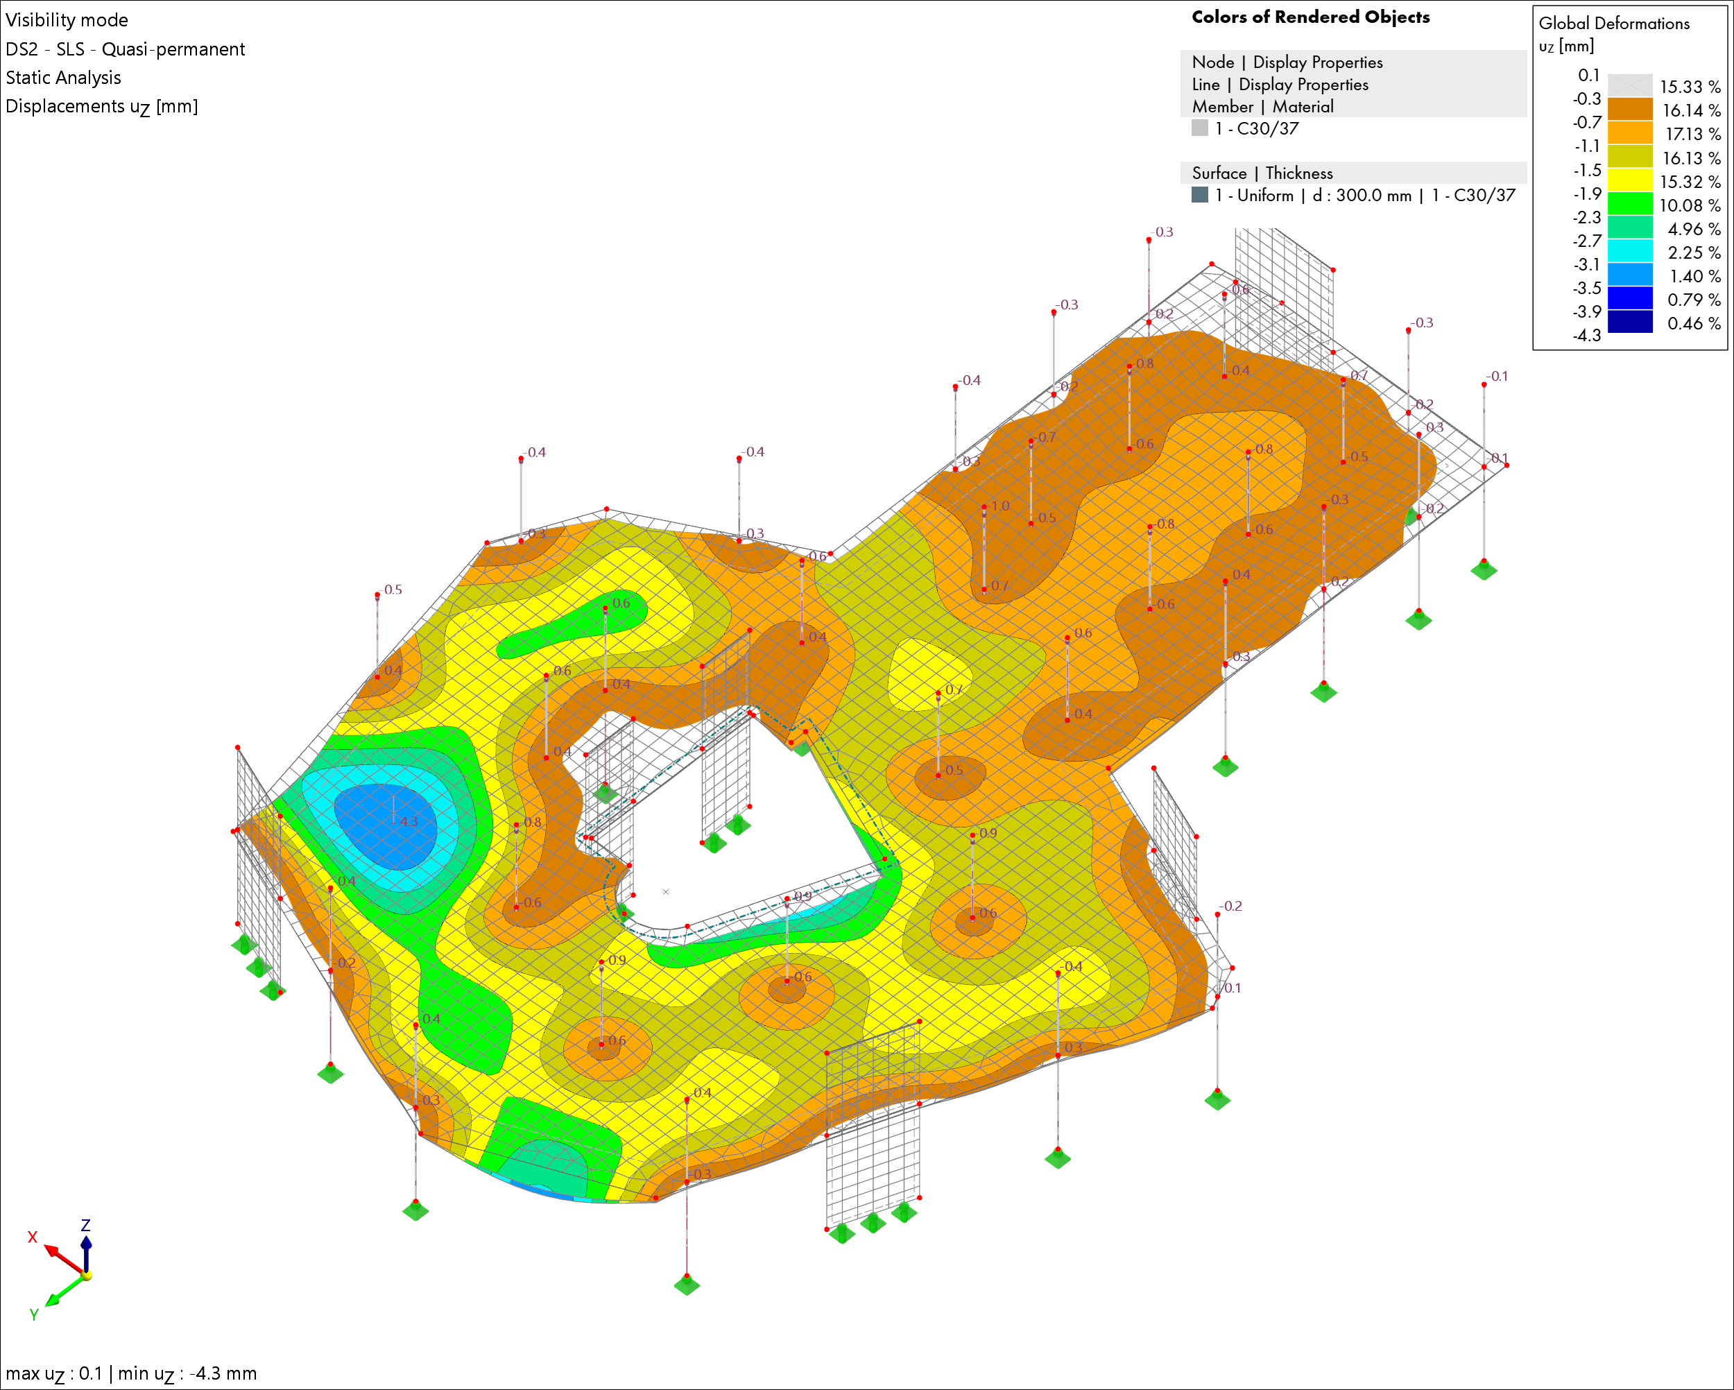1734x1390 pixels.
Task: Toggle Visibility mode in the top-left info text
Action: (67, 20)
